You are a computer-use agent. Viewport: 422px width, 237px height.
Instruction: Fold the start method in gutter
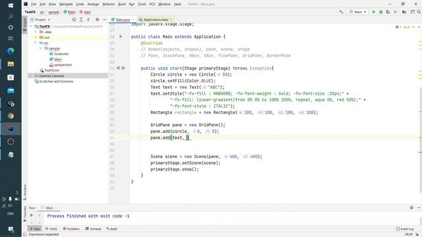click(x=129, y=68)
